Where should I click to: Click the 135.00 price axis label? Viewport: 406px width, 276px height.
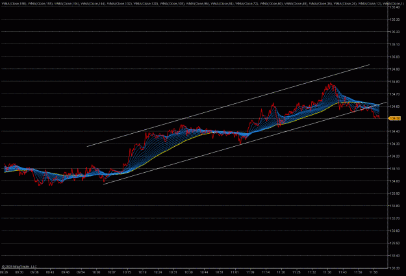tap(394, 57)
